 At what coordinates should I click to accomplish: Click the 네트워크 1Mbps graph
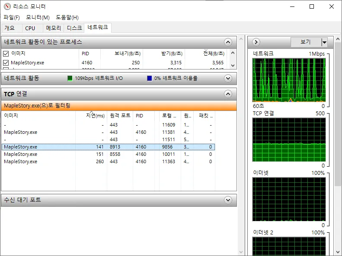pyautogui.click(x=289, y=80)
